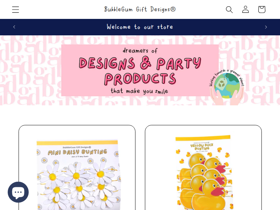
Task: Click the search magnifier icon
Action: pyautogui.click(x=229, y=9)
